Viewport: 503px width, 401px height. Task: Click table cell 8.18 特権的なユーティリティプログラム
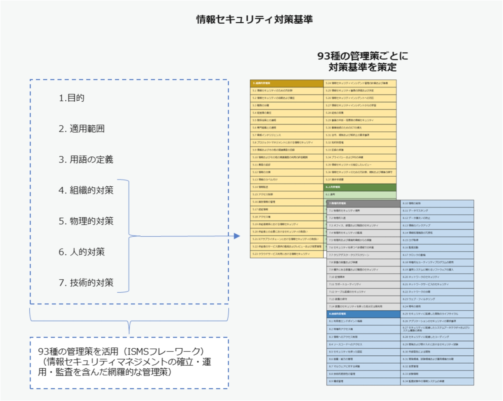(x=437, y=263)
